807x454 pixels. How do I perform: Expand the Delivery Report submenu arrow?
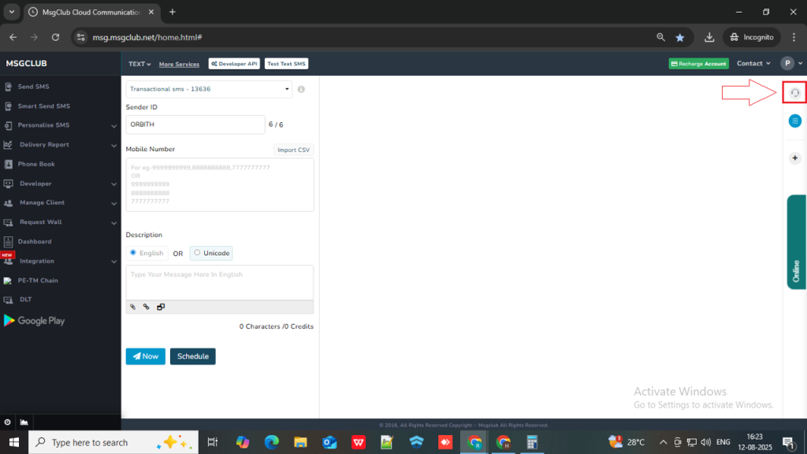113,146
